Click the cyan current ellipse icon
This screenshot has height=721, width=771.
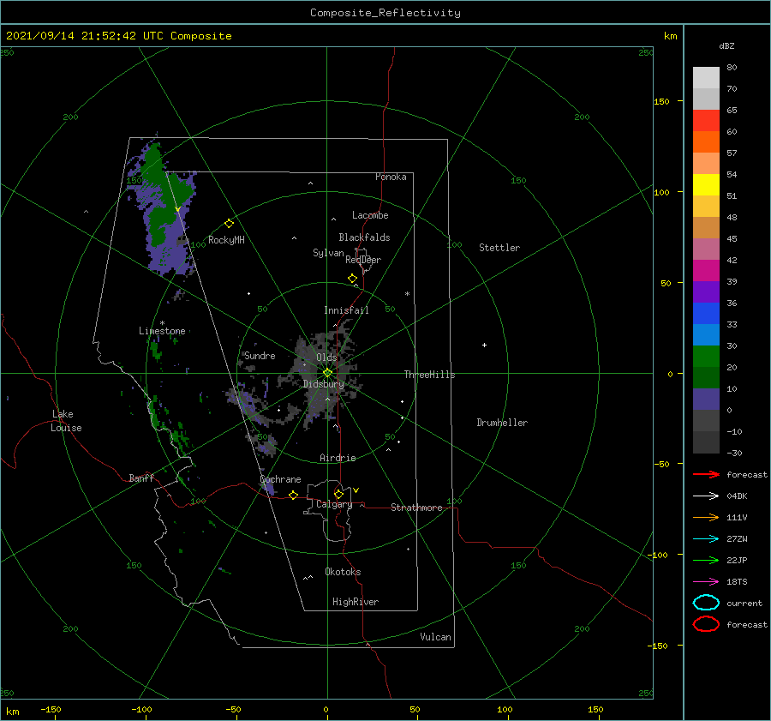(x=706, y=603)
